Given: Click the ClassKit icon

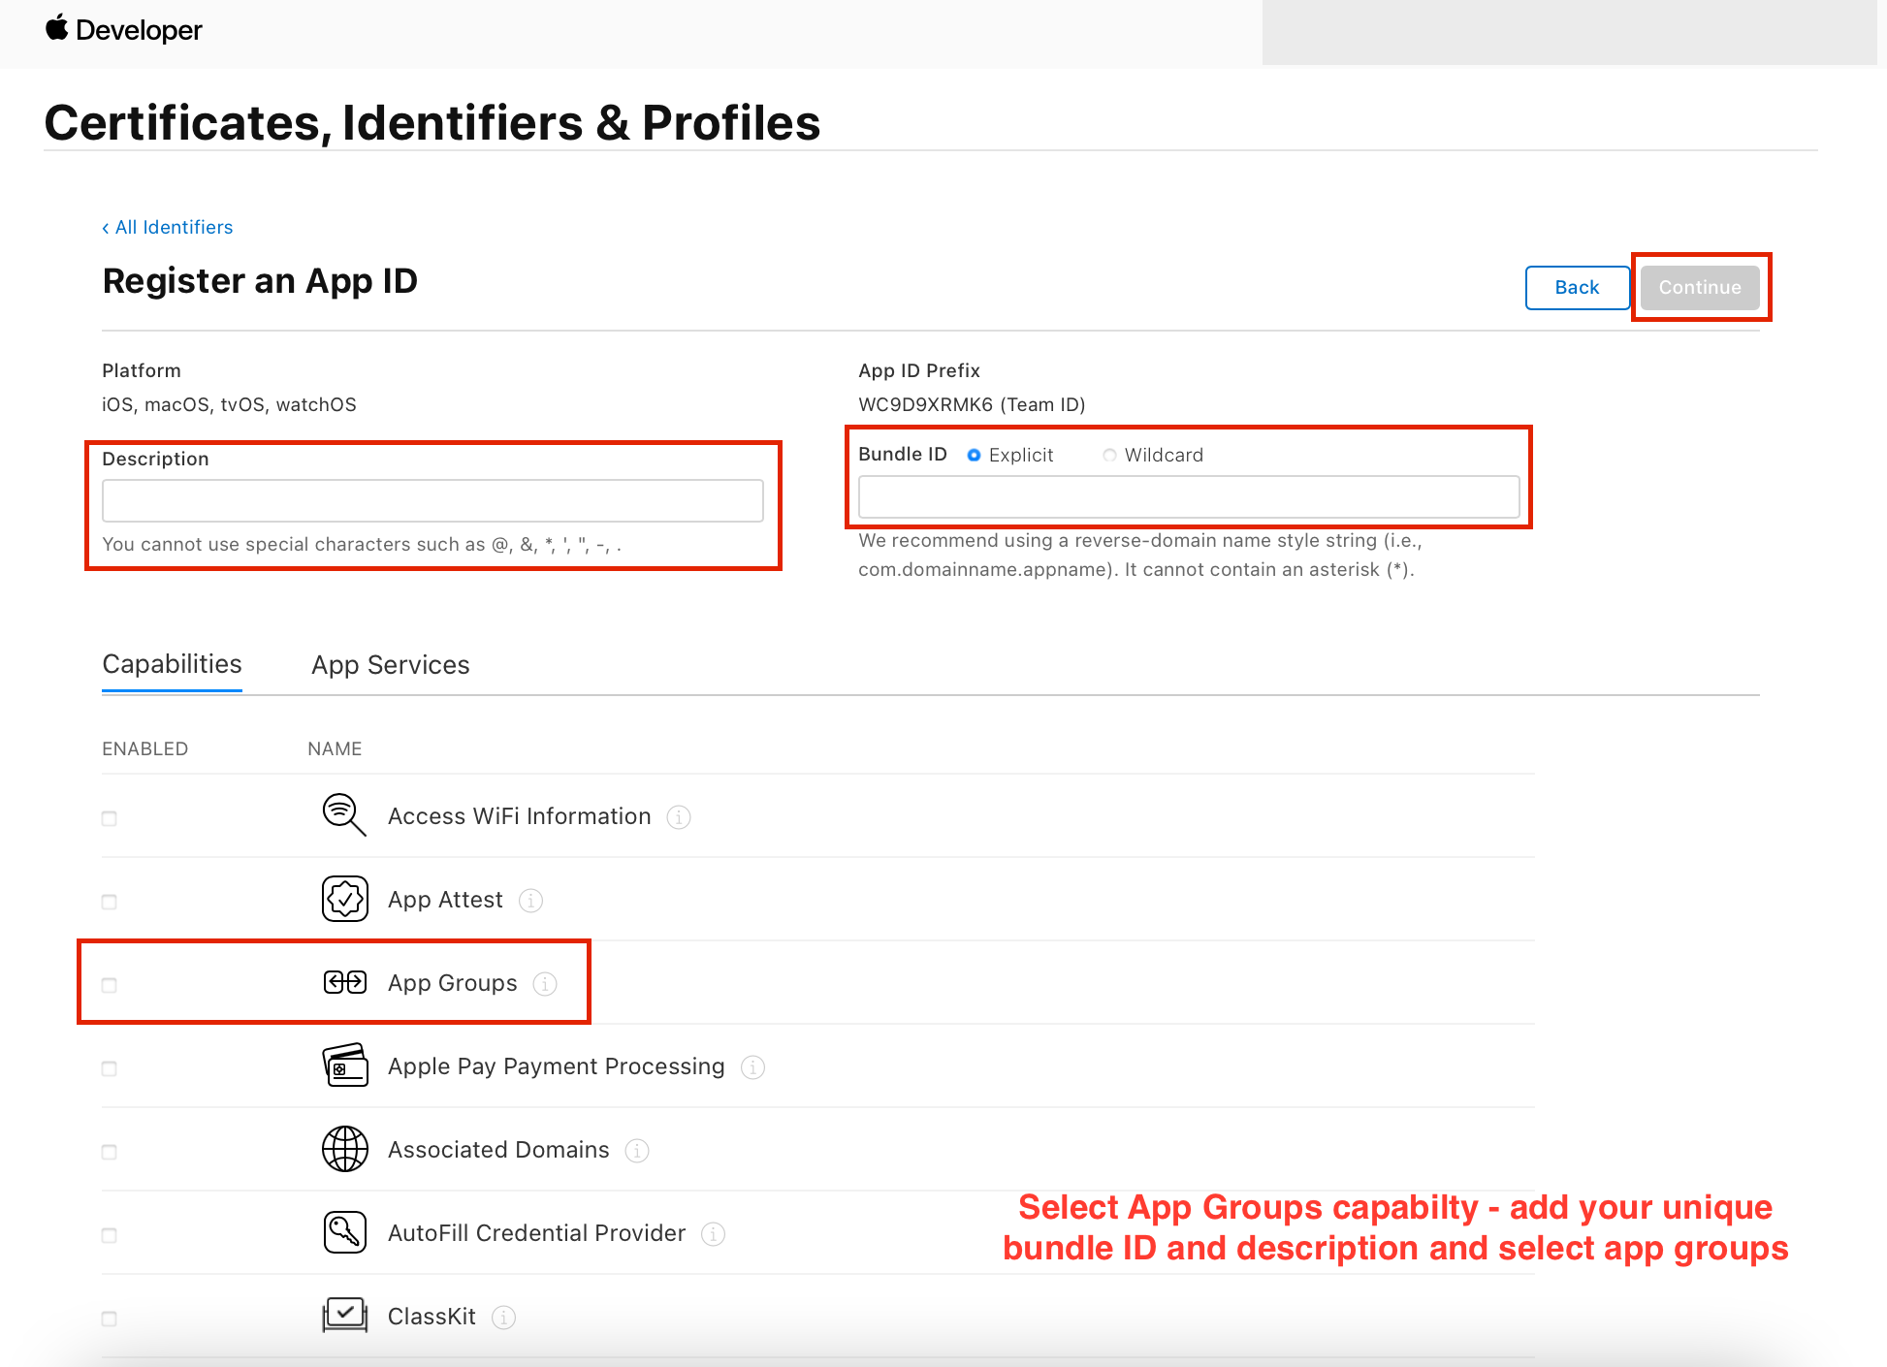Looking at the screenshot, I should (344, 1316).
